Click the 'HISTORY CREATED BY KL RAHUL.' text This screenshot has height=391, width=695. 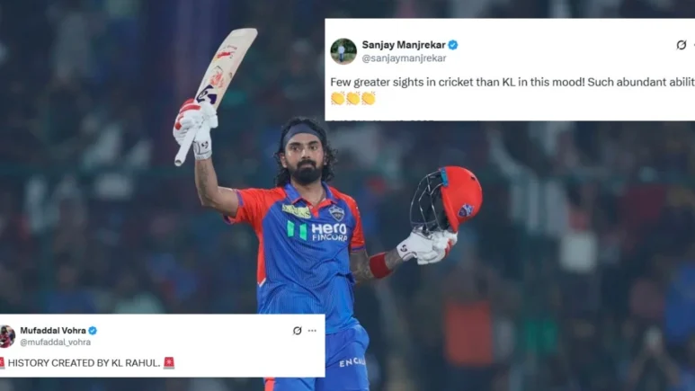pyautogui.click(x=84, y=363)
